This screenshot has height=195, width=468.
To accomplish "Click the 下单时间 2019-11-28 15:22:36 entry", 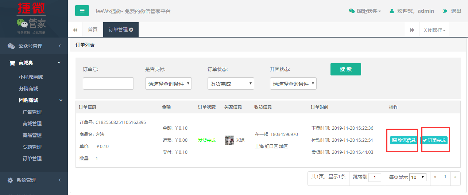I will 343,128.
